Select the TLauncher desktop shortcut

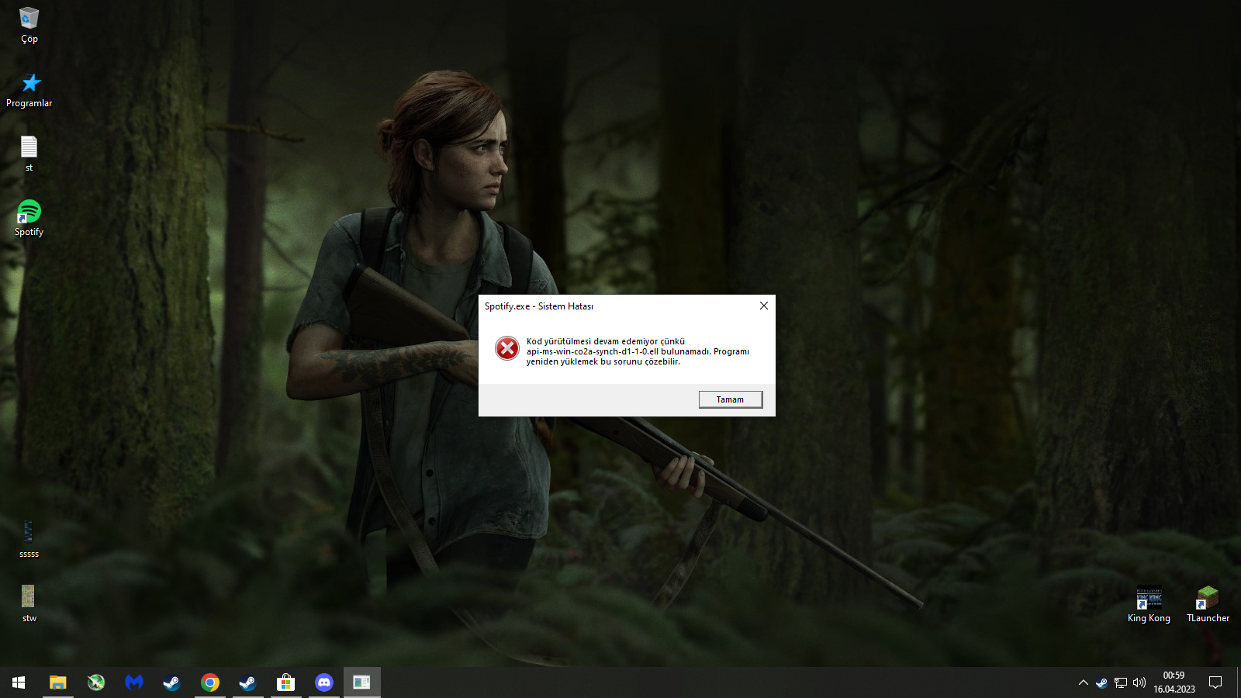[1208, 604]
